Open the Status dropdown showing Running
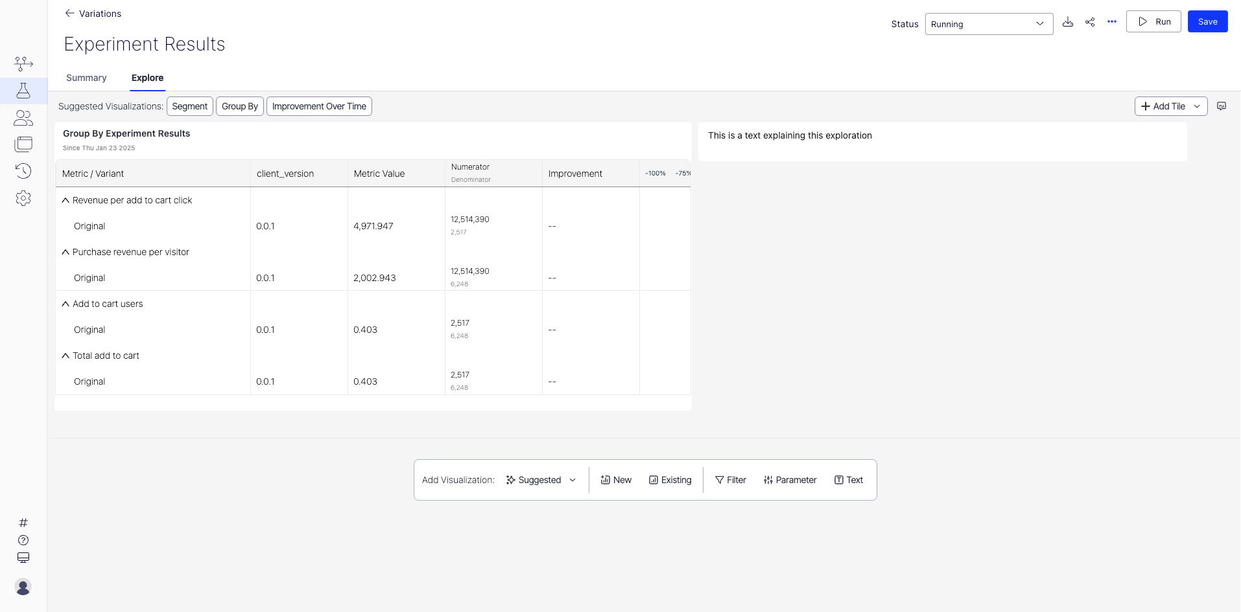The image size is (1241, 612). click(988, 24)
